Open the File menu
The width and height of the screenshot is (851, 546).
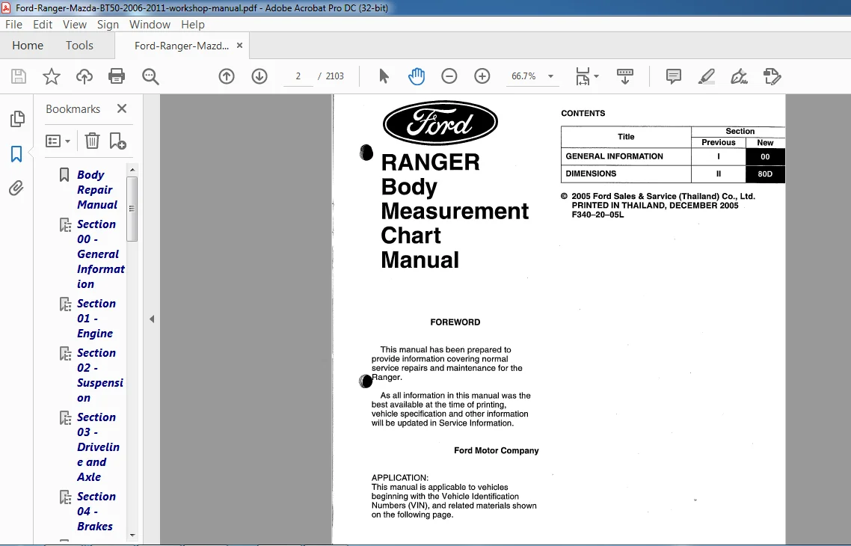(13, 25)
